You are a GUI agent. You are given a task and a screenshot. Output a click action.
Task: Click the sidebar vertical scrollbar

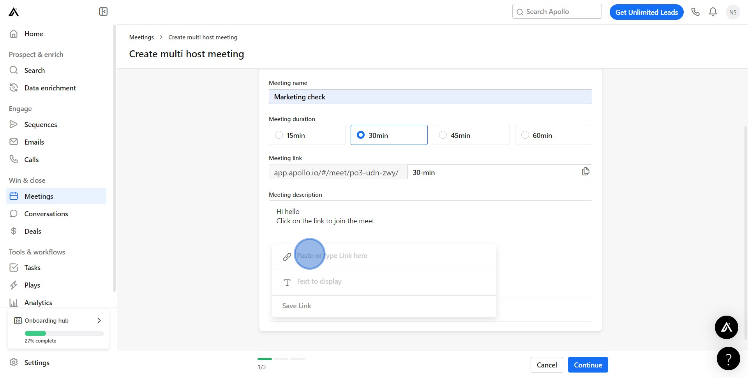115,158
